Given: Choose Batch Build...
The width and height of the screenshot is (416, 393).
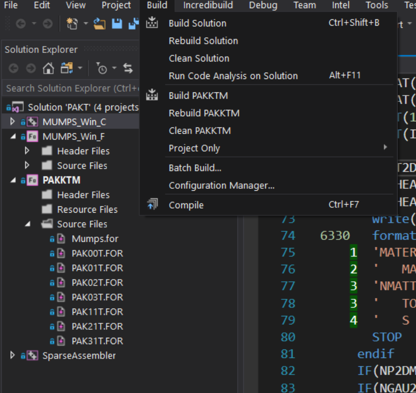Looking at the screenshot, I should (x=268, y=168).
